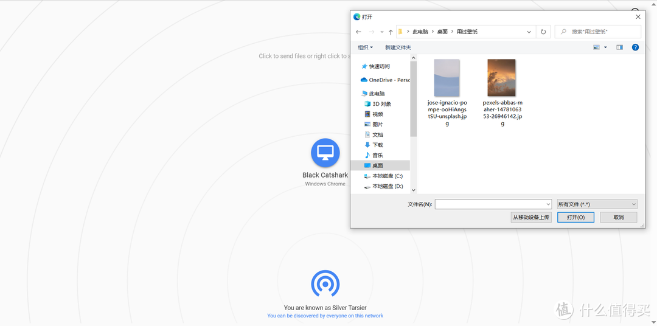
Task: Refresh the 用过壁纸 folder view
Action: (543, 32)
